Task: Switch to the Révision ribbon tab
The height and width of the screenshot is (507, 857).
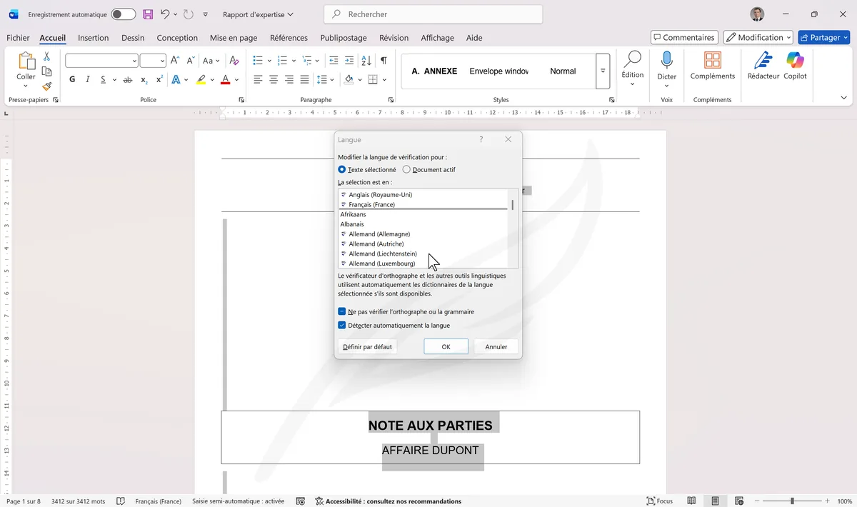Action: 394,37
